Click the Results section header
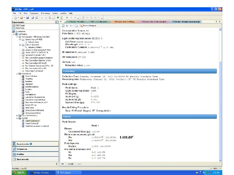Viewport: 234px width, 175px height. 139,116
